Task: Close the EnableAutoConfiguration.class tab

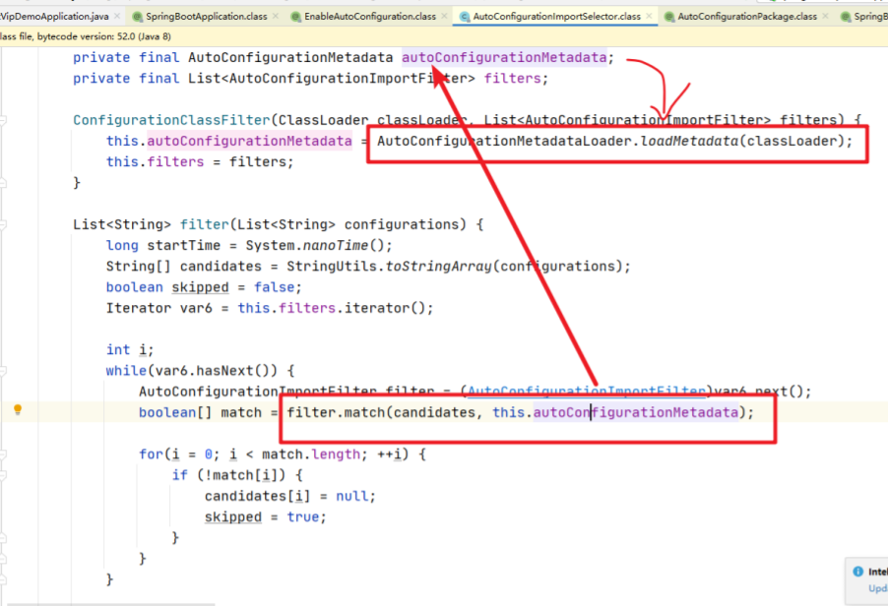Action: point(444,17)
